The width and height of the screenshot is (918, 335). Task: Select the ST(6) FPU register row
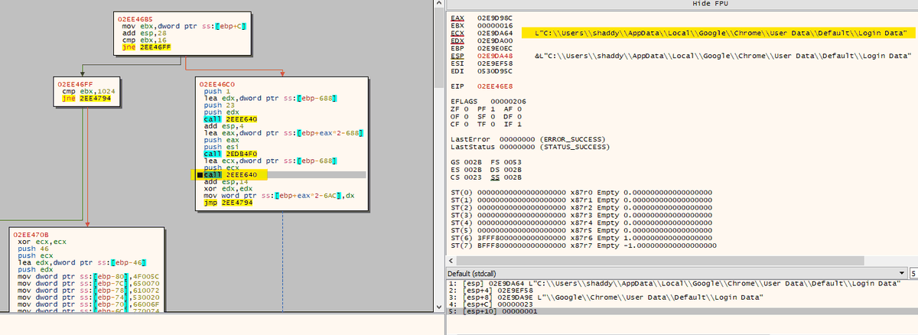tap(581, 238)
